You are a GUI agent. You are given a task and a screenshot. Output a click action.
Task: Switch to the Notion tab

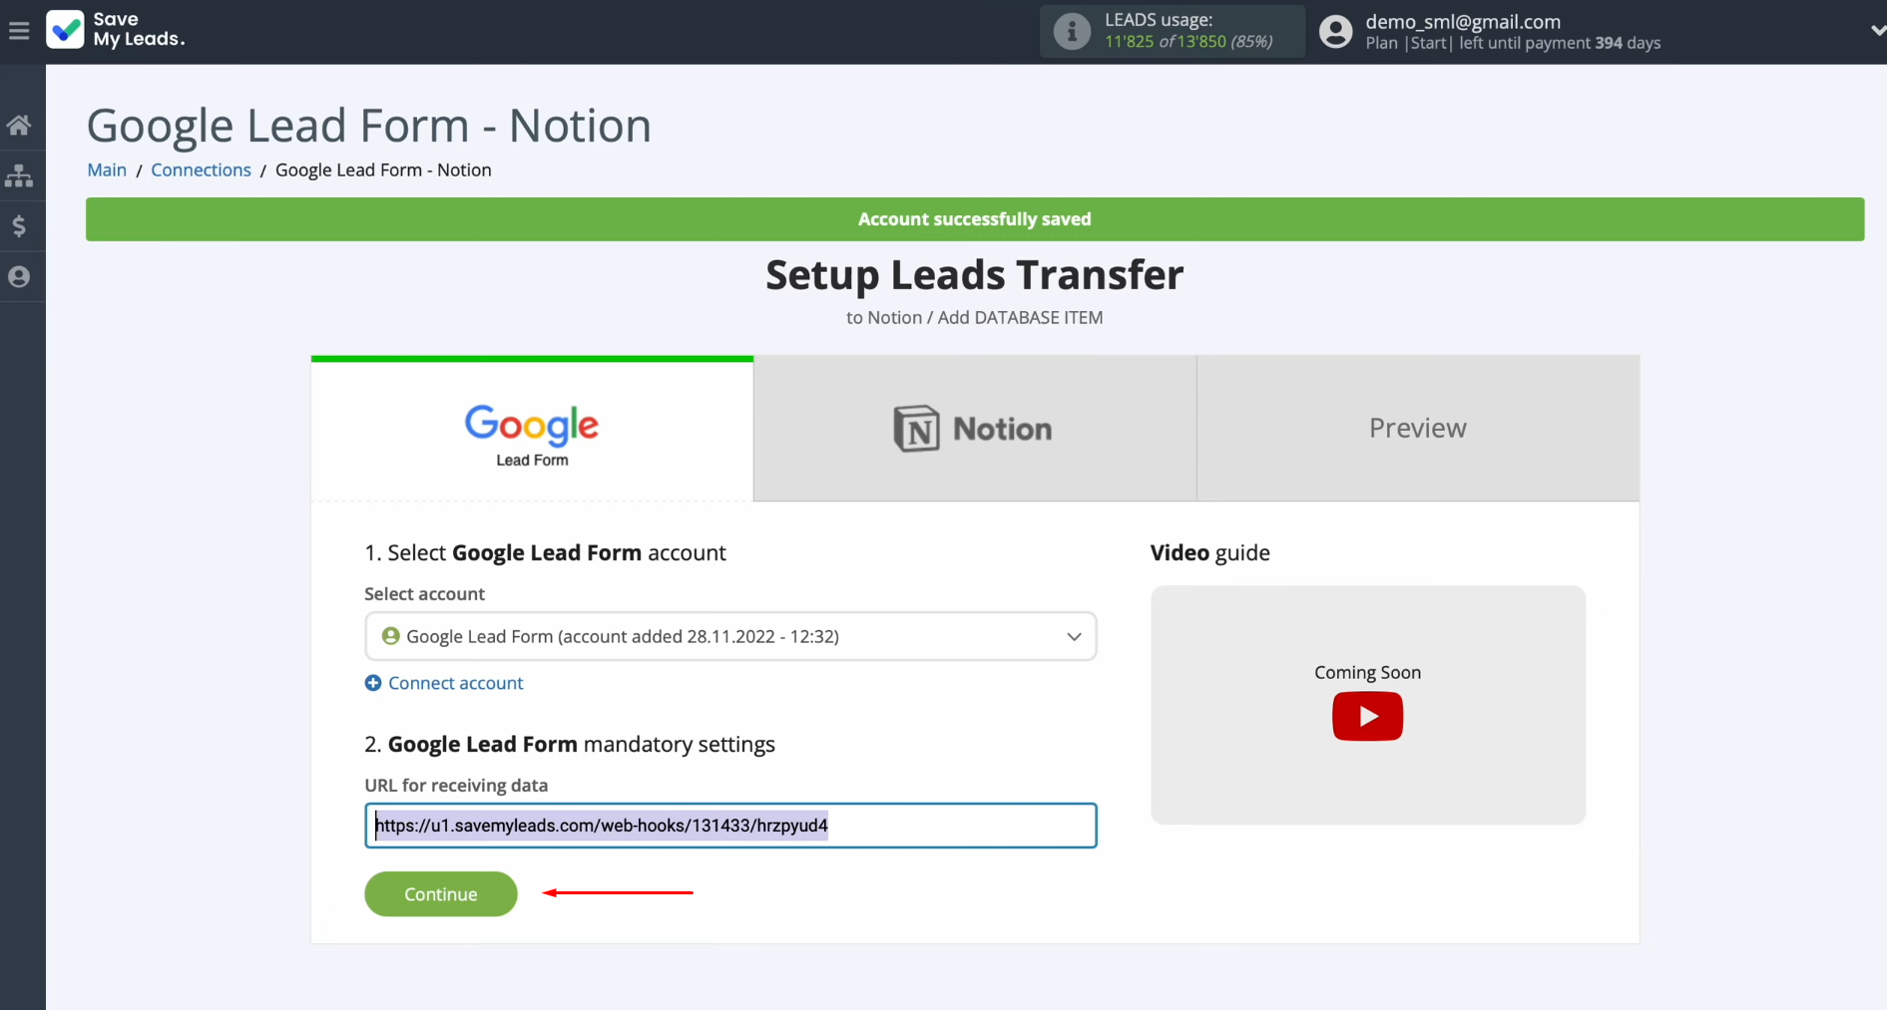click(975, 429)
